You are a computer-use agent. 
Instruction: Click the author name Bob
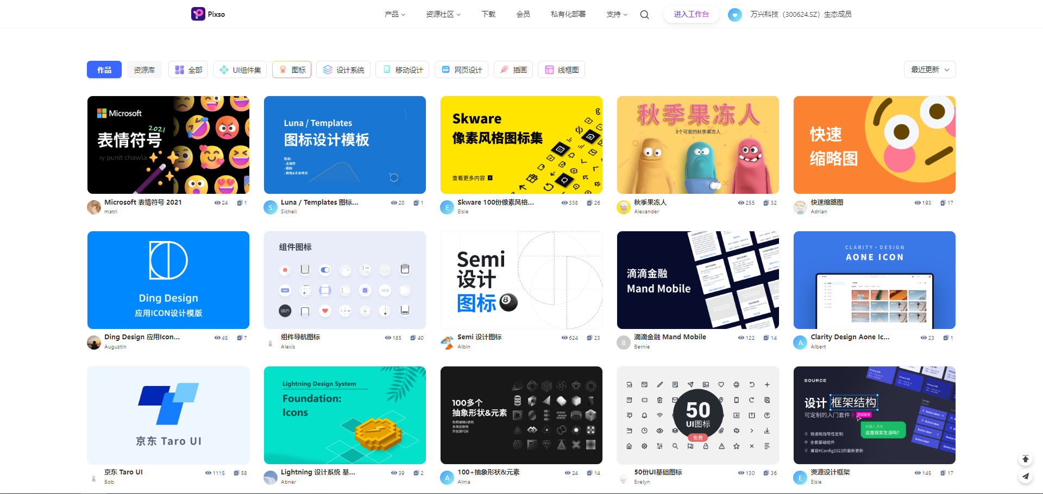pos(109,482)
